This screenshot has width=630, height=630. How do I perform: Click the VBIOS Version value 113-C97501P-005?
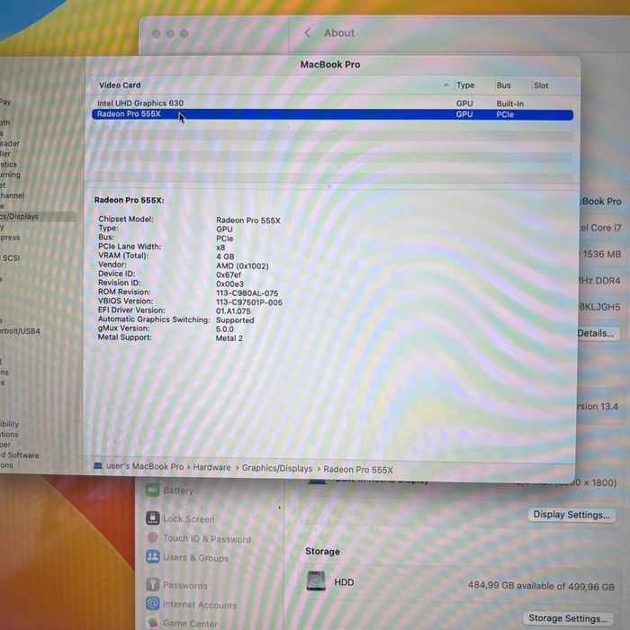[249, 302]
